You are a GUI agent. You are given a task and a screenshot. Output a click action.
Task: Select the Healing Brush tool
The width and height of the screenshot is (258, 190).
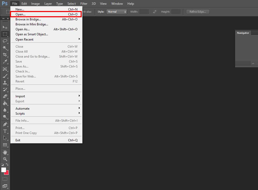click(5, 69)
